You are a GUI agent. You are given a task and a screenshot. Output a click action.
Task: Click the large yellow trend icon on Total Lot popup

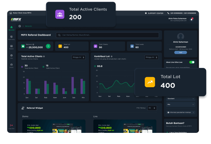coord(150,82)
